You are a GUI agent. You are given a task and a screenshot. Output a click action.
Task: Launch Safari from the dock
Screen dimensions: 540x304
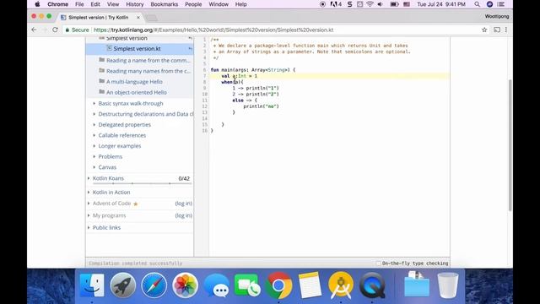point(154,285)
